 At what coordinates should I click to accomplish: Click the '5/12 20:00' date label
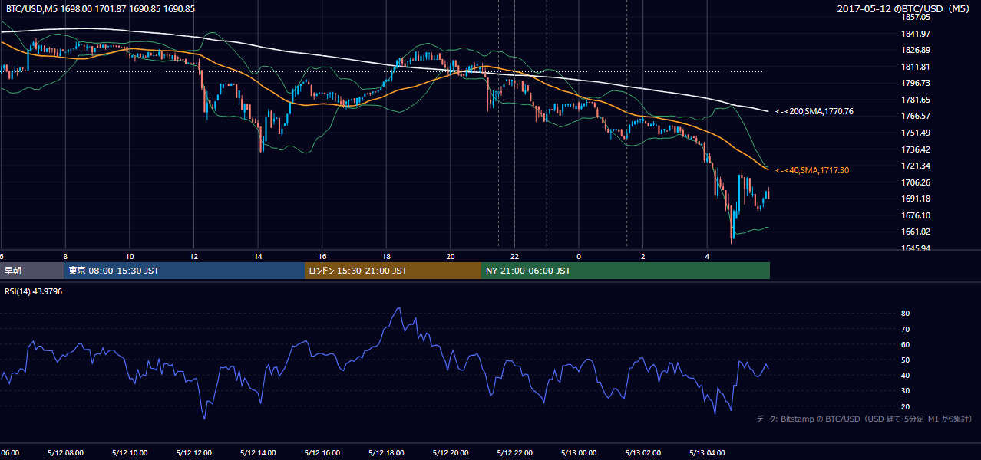[x=450, y=452]
